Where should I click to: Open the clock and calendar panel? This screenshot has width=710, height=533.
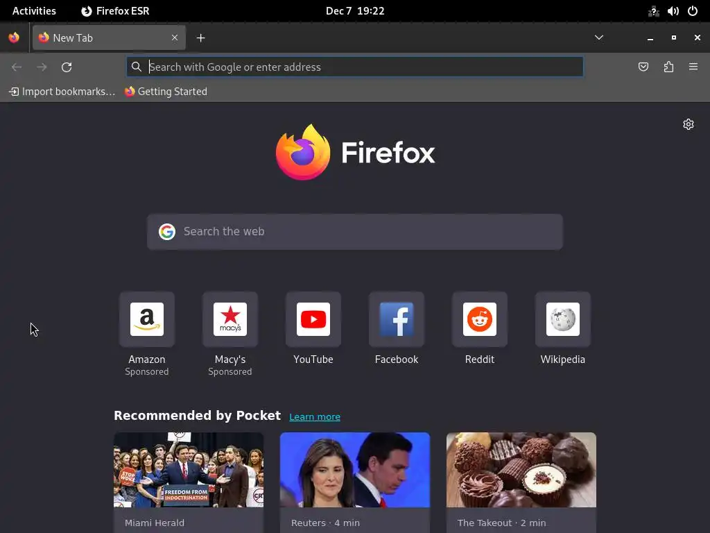coord(355,11)
